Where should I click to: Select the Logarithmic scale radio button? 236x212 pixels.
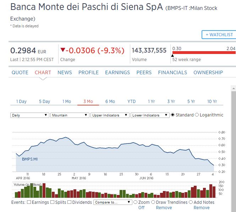point(197,115)
